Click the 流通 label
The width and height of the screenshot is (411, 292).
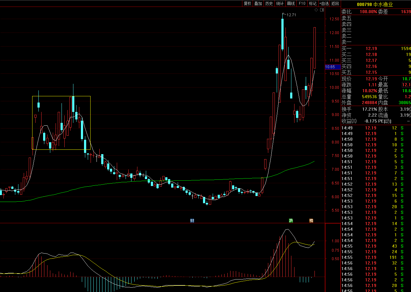pyautogui.click(x=383, y=115)
